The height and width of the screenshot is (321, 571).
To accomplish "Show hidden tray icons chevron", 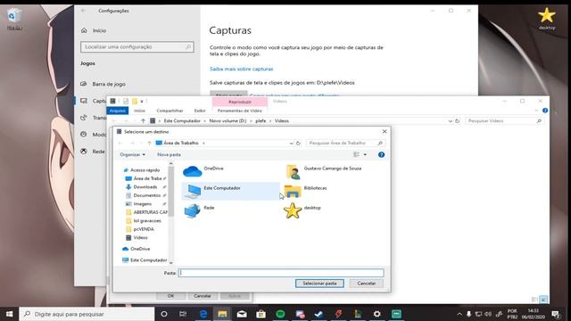I will 459,314.
